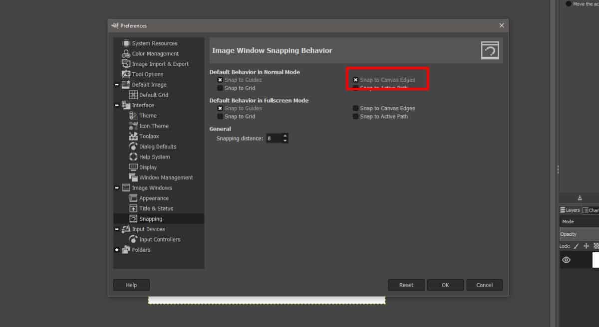Expand the Folders tree branch
Image resolution: width=599 pixels, height=327 pixels.
tap(116, 250)
